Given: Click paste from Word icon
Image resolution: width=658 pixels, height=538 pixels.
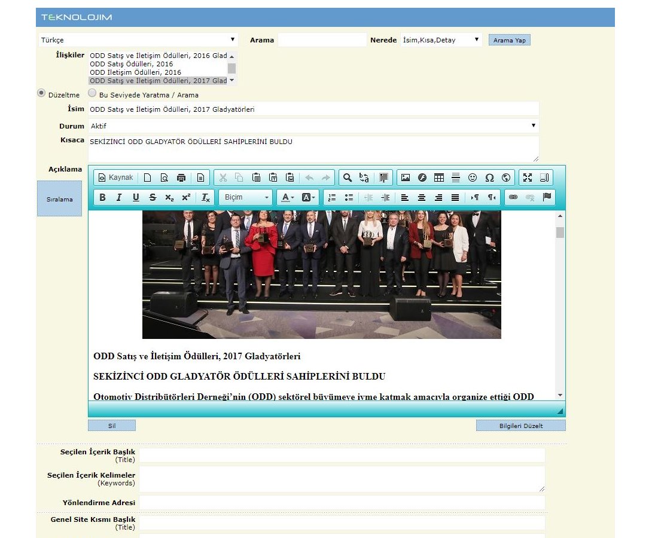Looking at the screenshot, I should coord(290,178).
